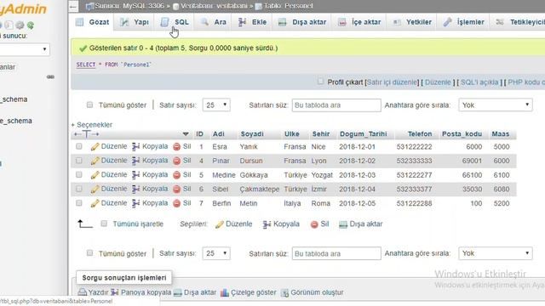
Task: Click the Satır içi düzenle link
Action: pyautogui.click(x=392, y=82)
